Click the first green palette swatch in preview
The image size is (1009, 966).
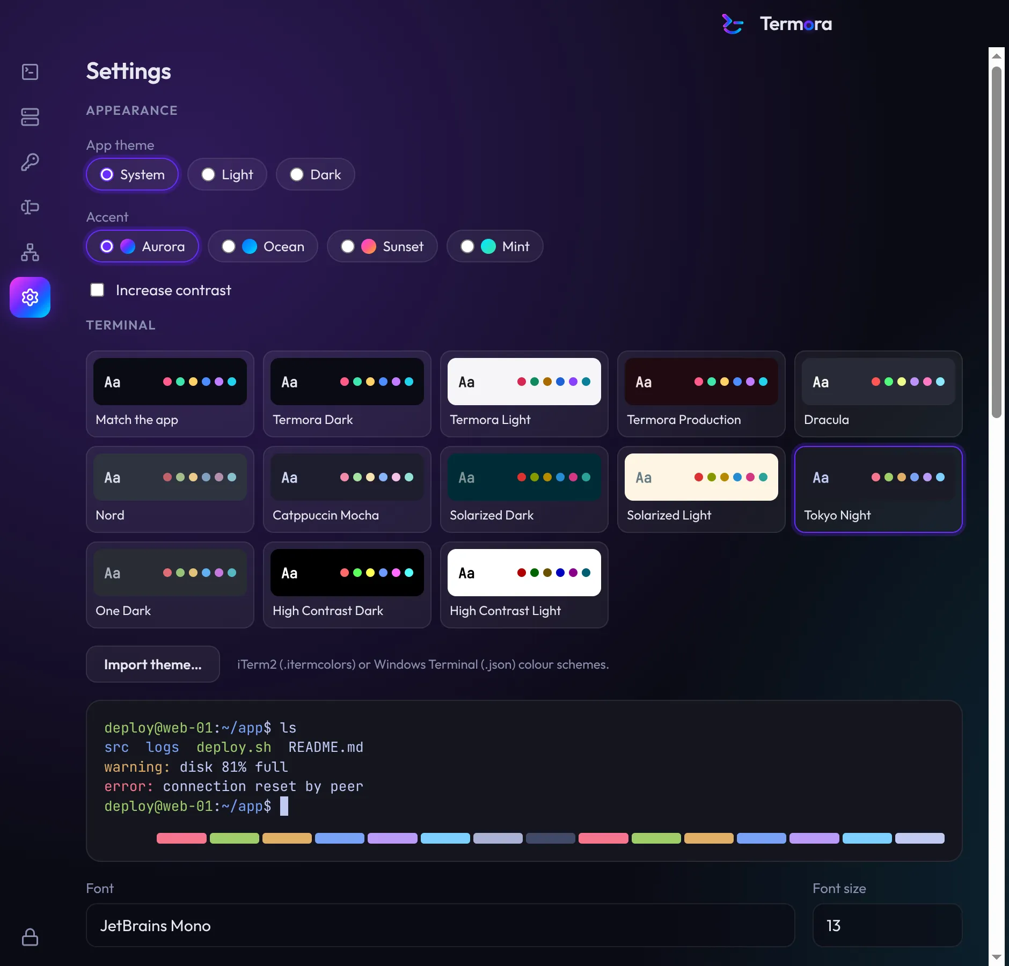coord(235,838)
